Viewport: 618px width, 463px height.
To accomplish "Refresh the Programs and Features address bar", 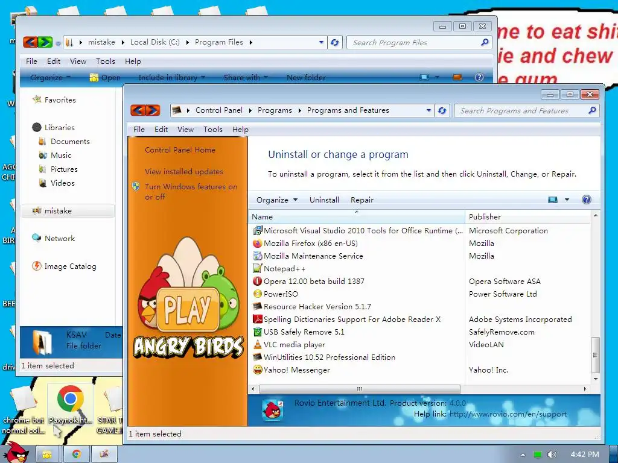I will (442, 111).
